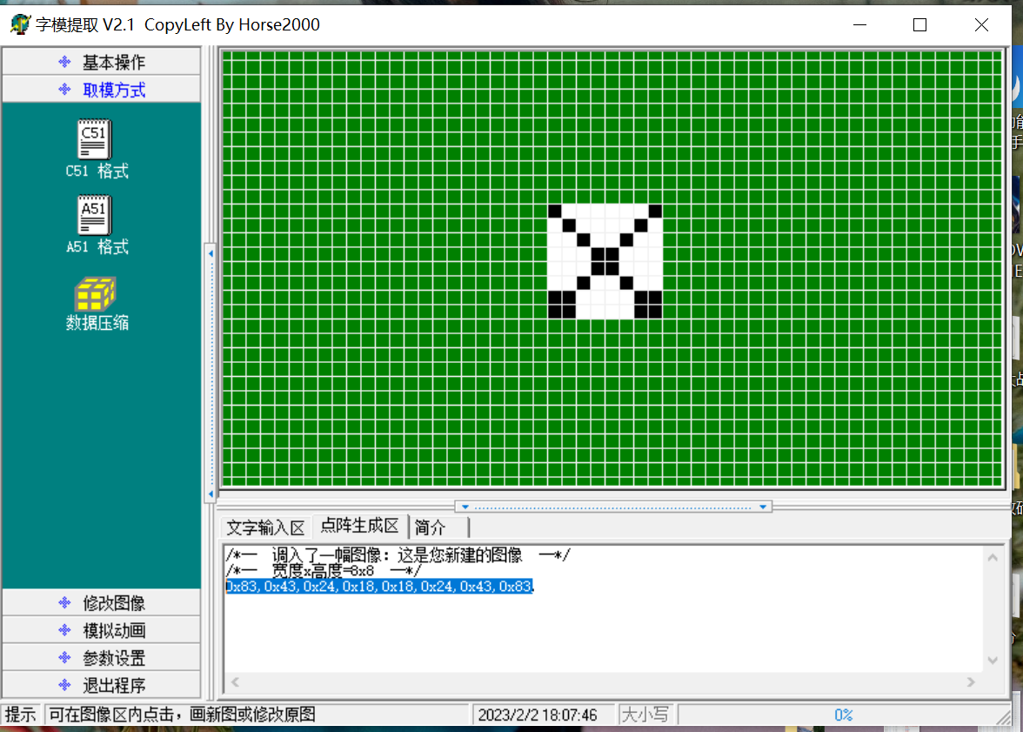The image size is (1023, 732).
Task: Collapse the 取模方式 panel section
Action: pyautogui.click(x=102, y=90)
